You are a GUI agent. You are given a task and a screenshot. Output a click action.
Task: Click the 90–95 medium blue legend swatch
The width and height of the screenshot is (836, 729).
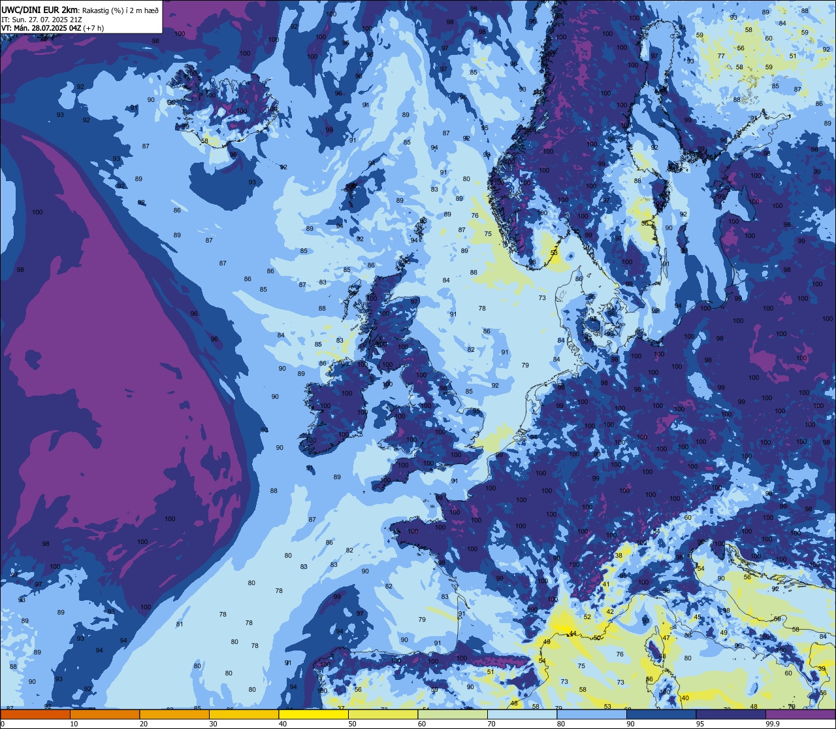pyautogui.click(x=662, y=714)
